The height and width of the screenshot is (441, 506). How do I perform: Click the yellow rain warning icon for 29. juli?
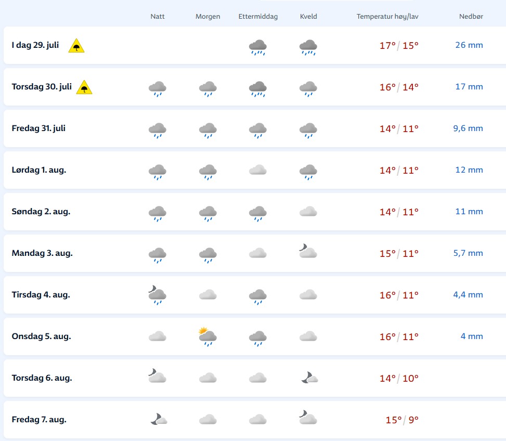point(76,46)
